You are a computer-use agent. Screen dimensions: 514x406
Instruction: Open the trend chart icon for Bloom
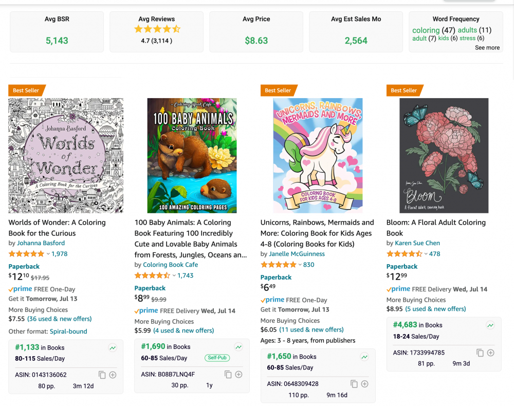(x=490, y=325)
